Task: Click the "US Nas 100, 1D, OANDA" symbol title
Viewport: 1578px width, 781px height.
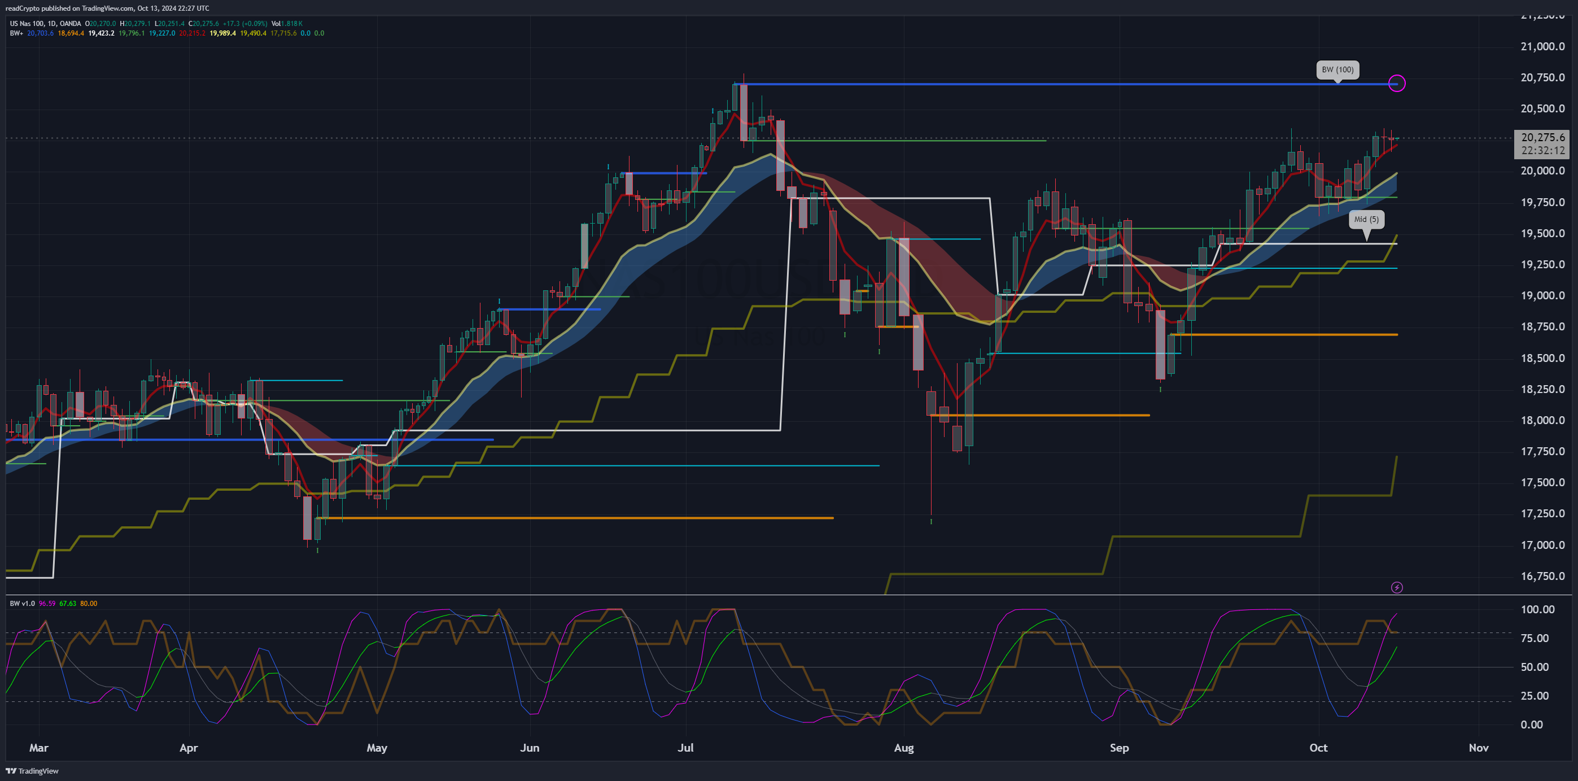Action: [45, 24]
